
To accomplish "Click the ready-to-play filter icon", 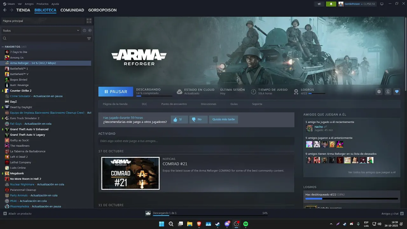I will (90, 31).
